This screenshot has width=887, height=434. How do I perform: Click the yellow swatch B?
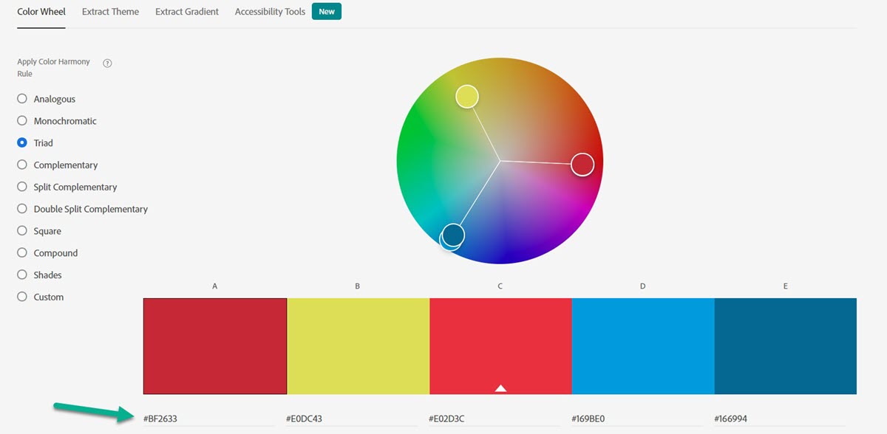(x=358, y=346)
